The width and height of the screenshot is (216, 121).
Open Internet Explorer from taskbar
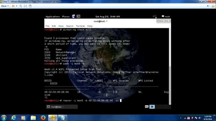click(13, 118)
